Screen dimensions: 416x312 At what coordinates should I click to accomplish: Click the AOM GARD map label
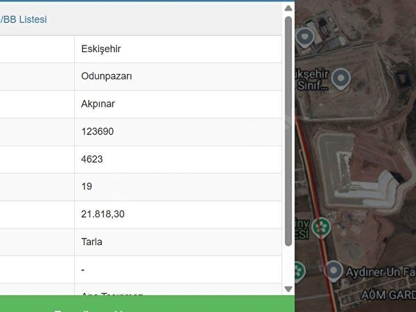389,294
